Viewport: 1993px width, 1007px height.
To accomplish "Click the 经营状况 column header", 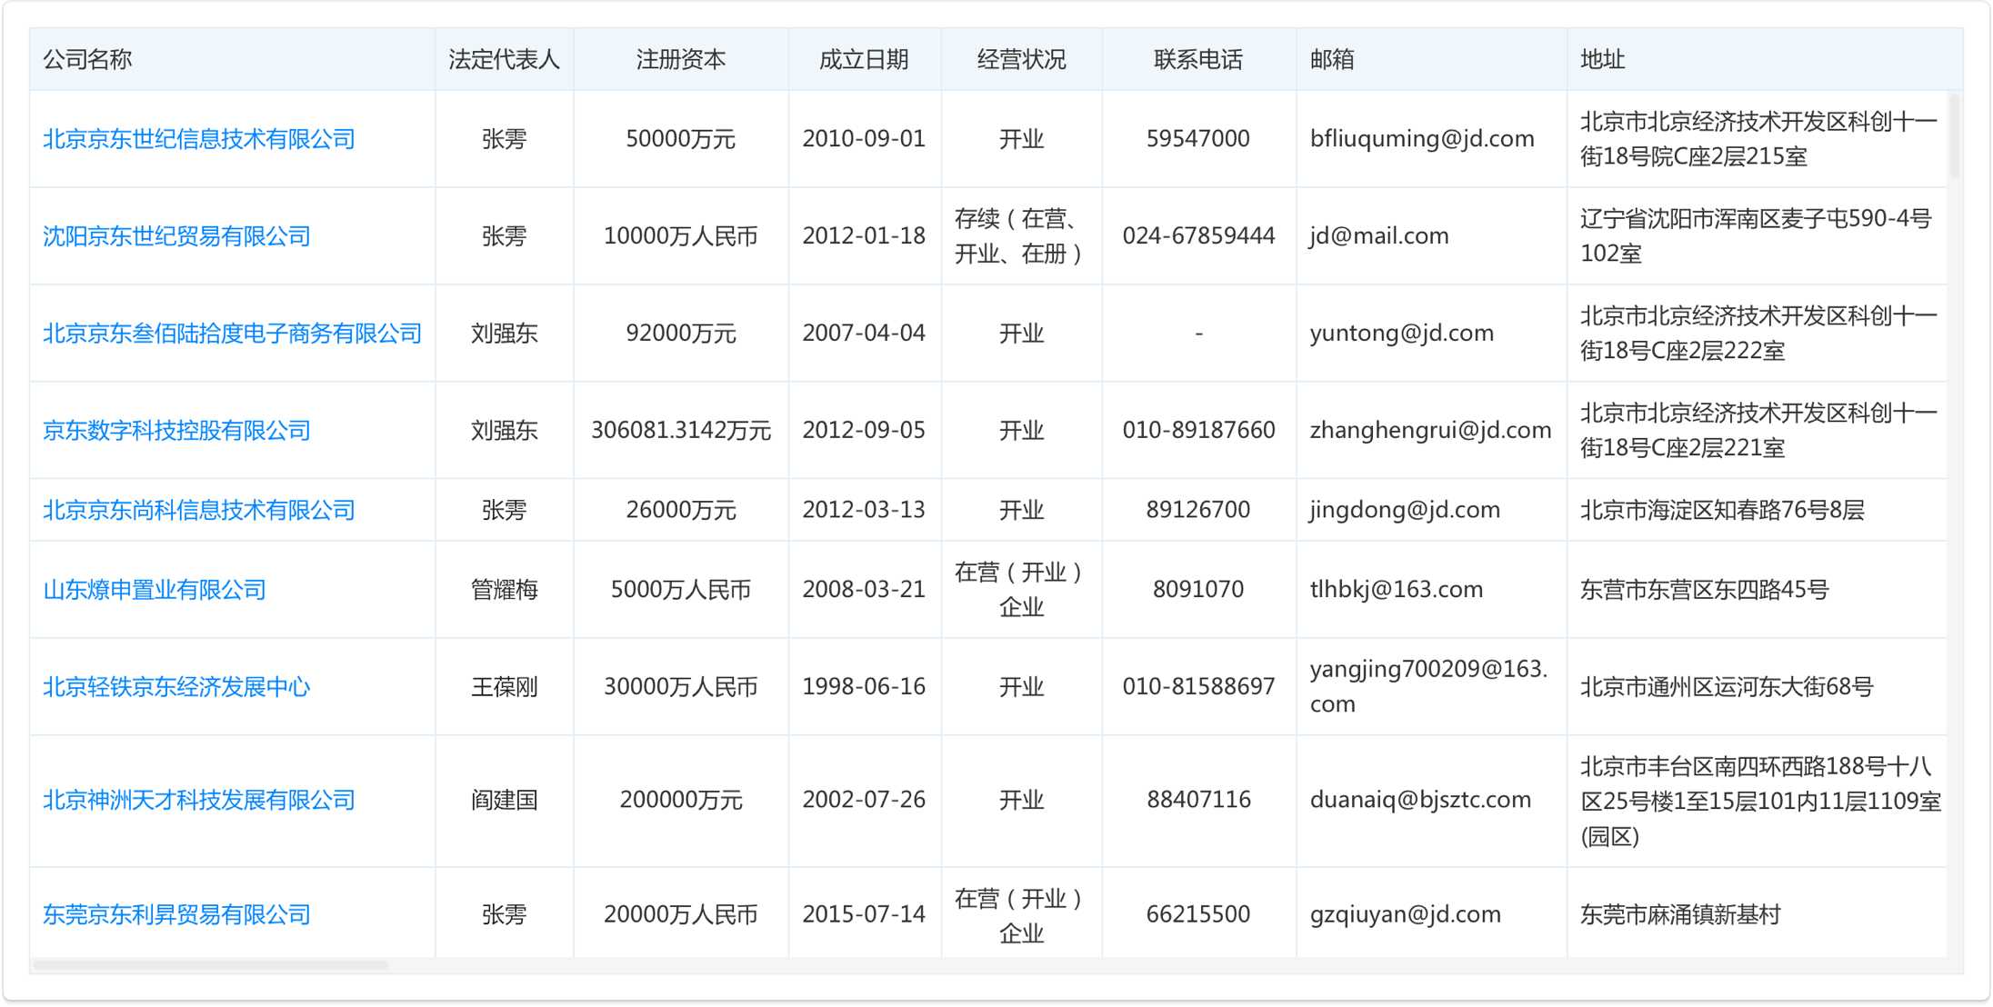I will pos(1021,60).
